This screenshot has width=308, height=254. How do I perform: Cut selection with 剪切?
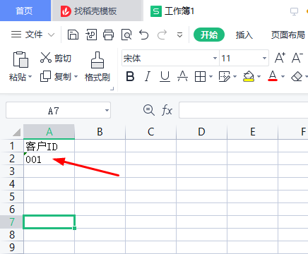(x=56, y=58)
